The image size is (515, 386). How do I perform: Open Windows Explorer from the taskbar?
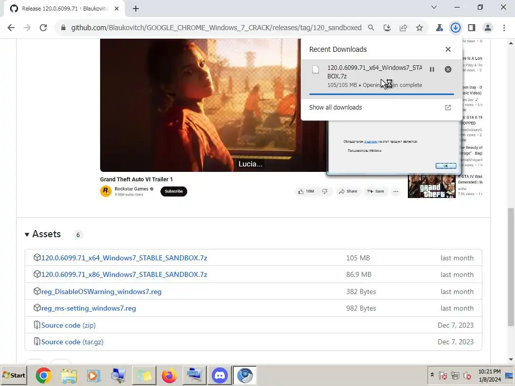[68, 375]
